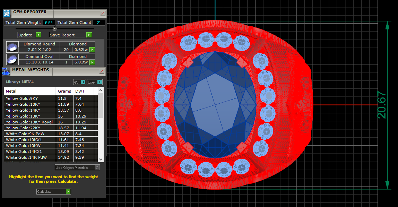Click the Grams column header

click(64, 91)
